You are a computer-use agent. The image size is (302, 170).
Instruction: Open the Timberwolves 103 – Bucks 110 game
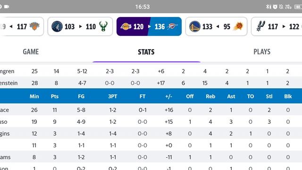tap(80, 26)
